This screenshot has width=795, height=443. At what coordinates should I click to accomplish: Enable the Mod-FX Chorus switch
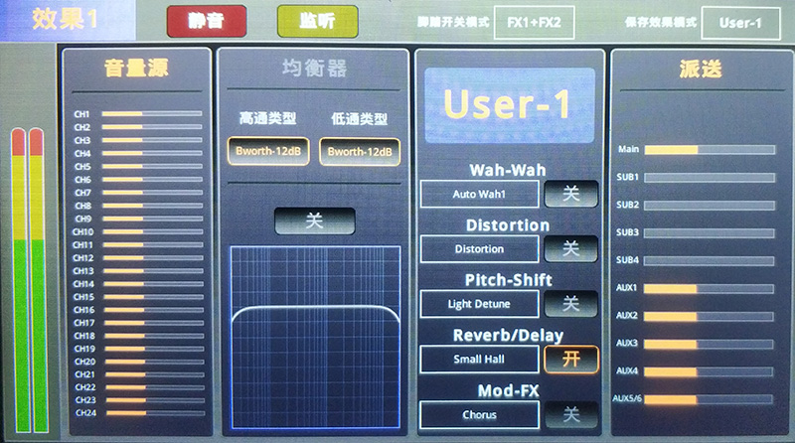571,414
